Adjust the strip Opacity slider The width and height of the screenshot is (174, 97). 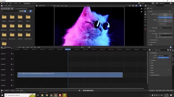[163, 58]
